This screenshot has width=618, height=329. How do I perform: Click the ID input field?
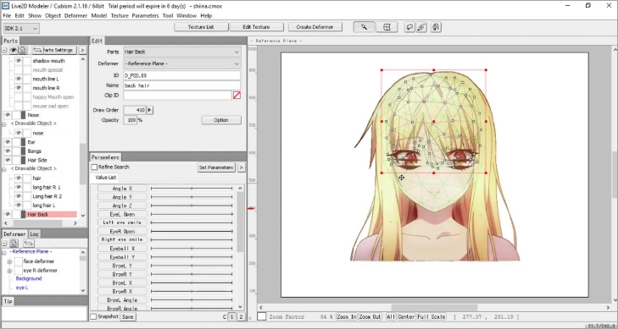[x=182, y=75]
